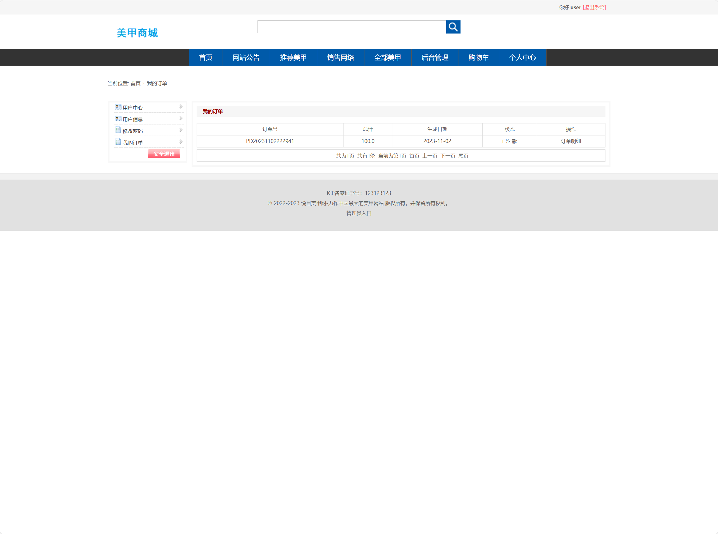718x534 pixels.
Task: Go to 尾页 in pagination
Action: click(463, 156)
